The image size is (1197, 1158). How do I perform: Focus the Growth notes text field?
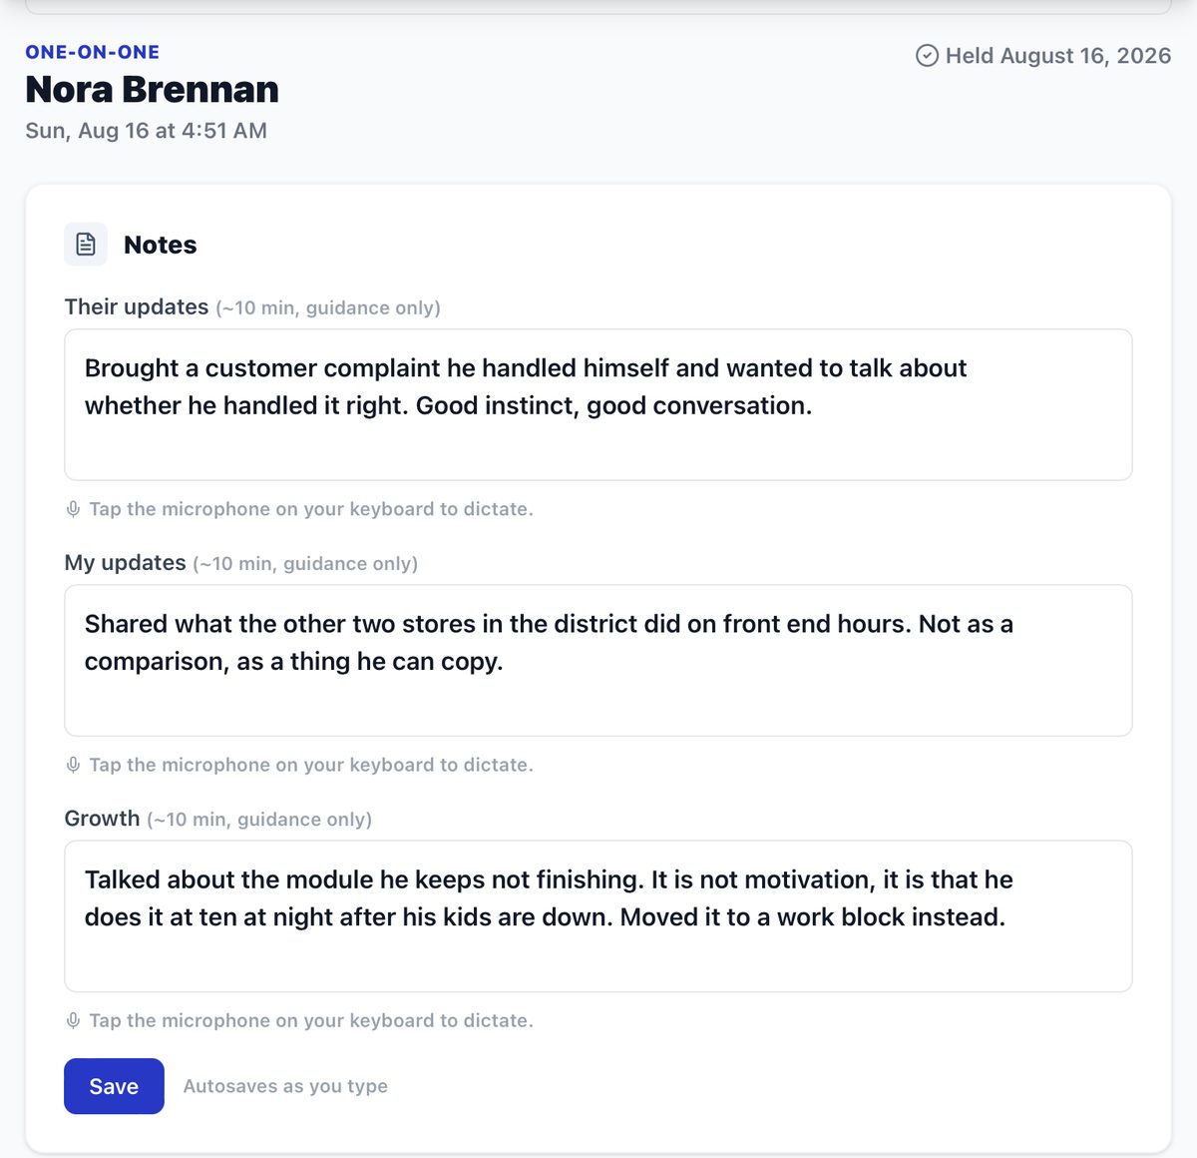click(598, 915)
